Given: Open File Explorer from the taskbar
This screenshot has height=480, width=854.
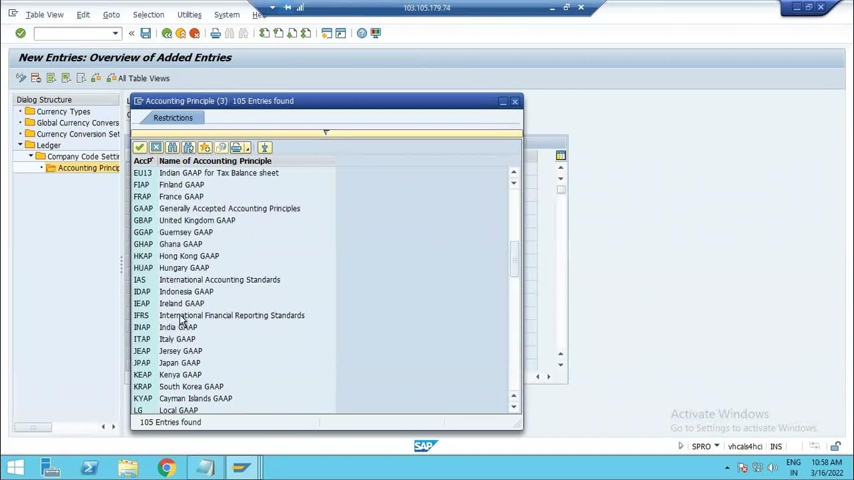Looking at the screenshot, I should [x=128, y=468].
